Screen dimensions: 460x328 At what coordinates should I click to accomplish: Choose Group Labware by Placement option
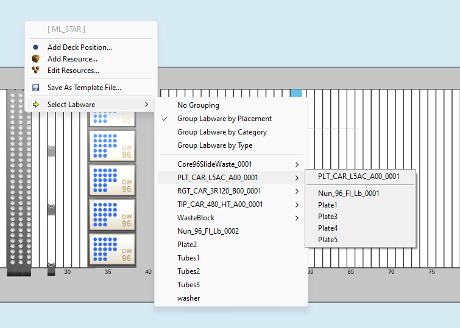[224, 119]
